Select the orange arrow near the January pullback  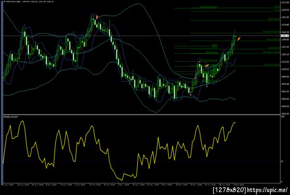pyautogui.click(x=207, y=65)
